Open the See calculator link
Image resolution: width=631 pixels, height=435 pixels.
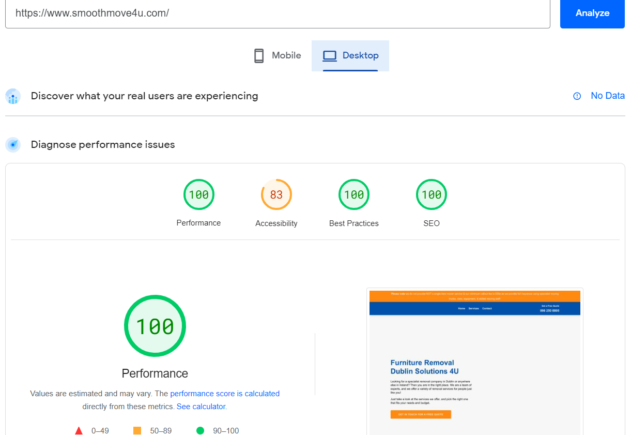click(201, 406)
